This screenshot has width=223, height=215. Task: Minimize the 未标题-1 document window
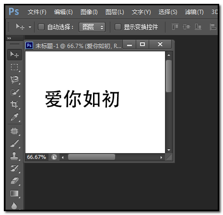[129, 45]
